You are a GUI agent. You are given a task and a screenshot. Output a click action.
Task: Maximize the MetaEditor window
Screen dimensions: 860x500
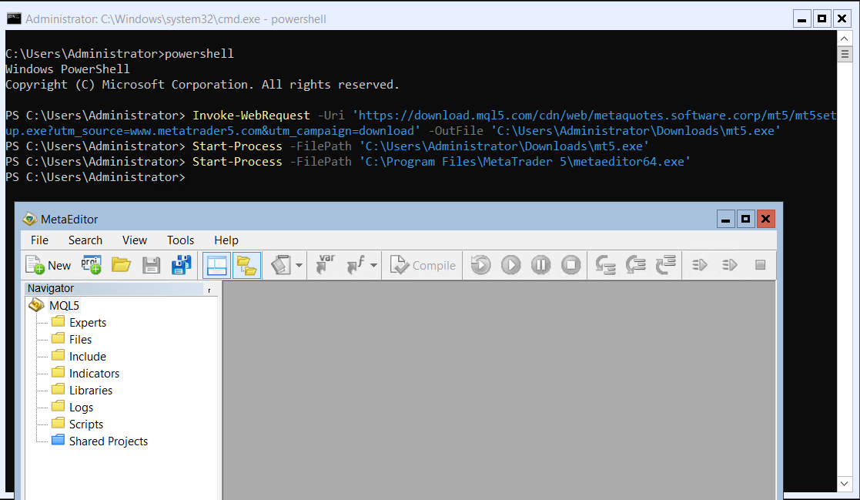coord(745,219)
